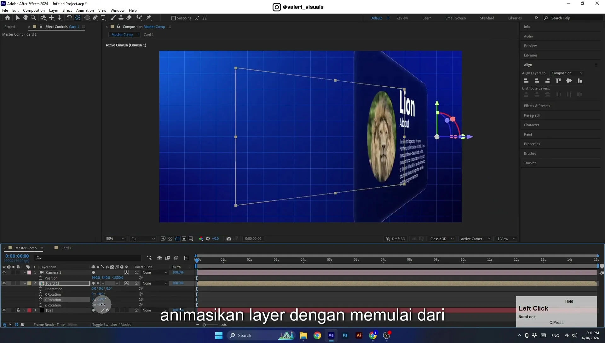Select the Clone Stamp tool

121,18
